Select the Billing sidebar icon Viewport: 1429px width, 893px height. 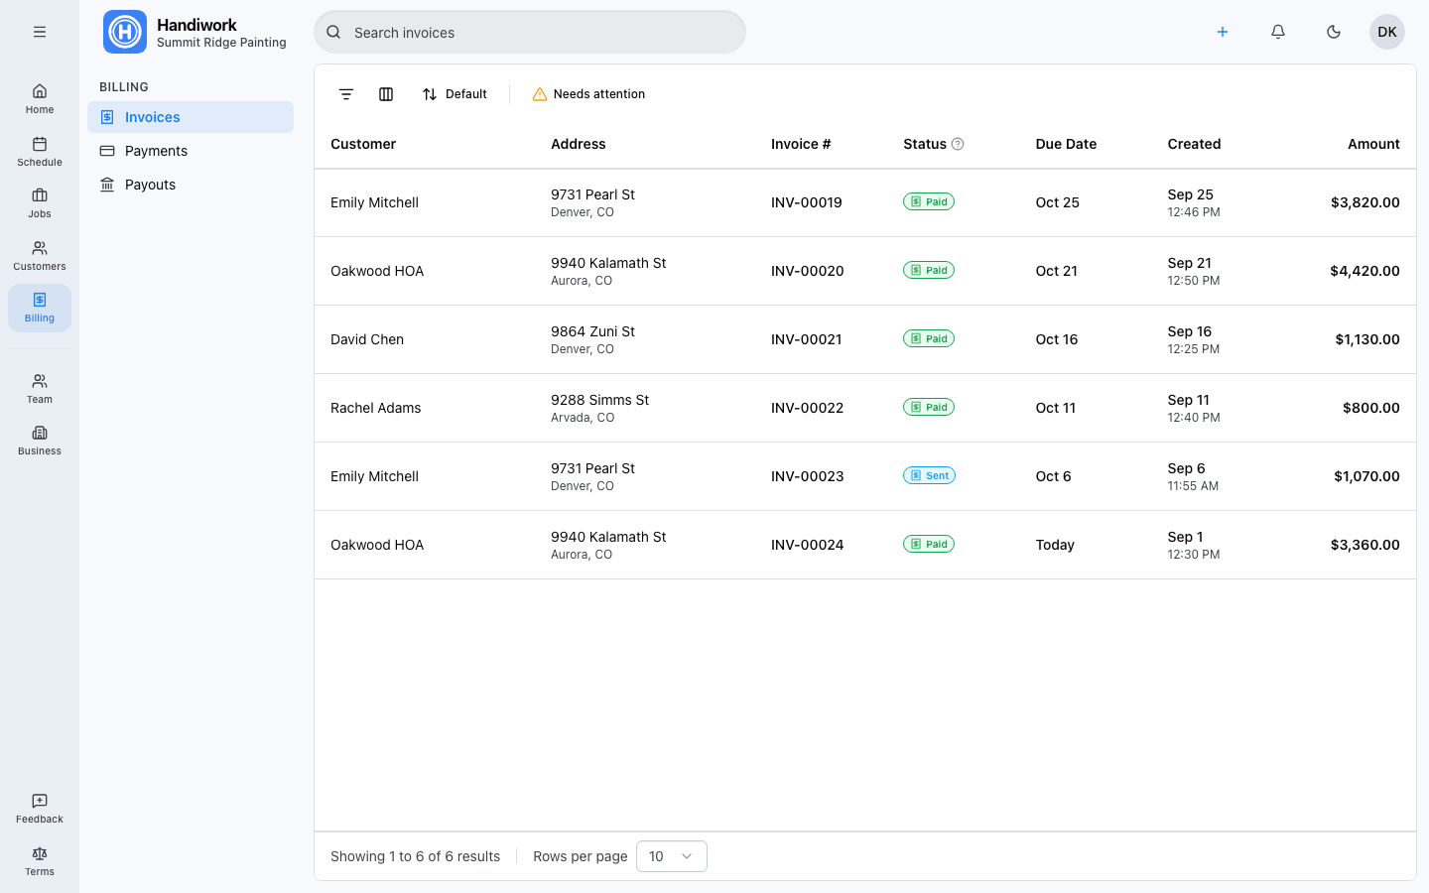(x=40, y=308)
